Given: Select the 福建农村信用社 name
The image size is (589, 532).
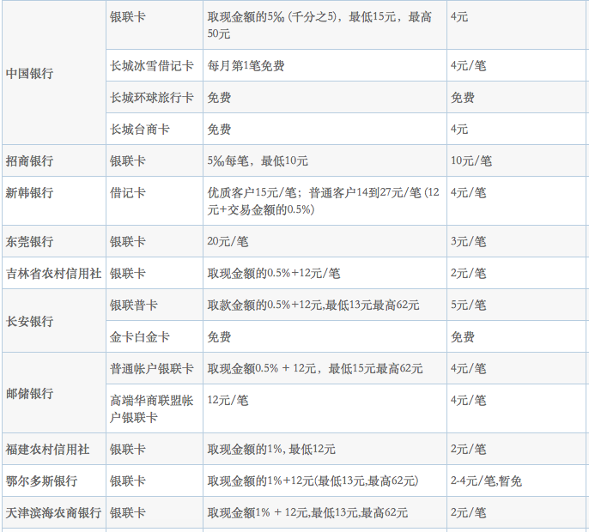Looking at the screenshot, I should coord(47,450).
